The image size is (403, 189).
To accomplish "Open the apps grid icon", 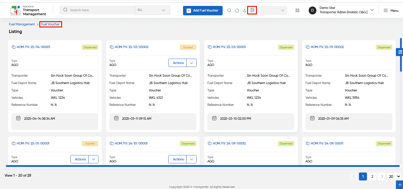I will (297, 10).
